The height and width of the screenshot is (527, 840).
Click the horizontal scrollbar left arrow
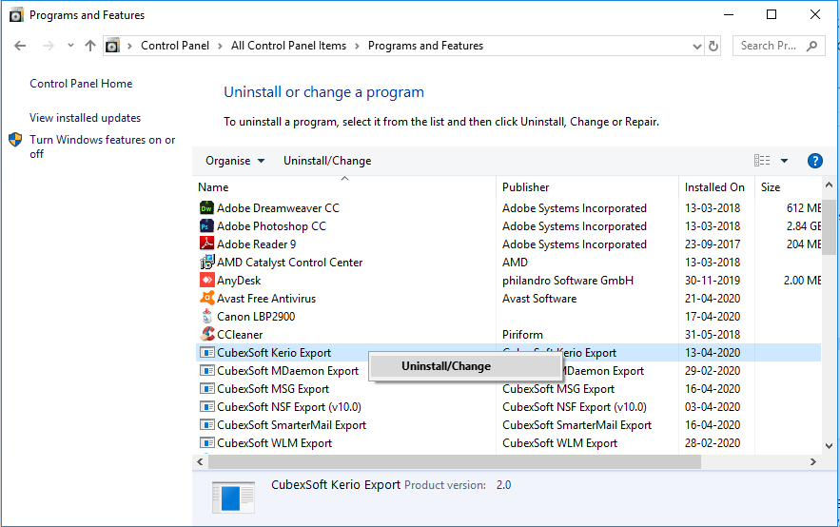click(200, 461)
